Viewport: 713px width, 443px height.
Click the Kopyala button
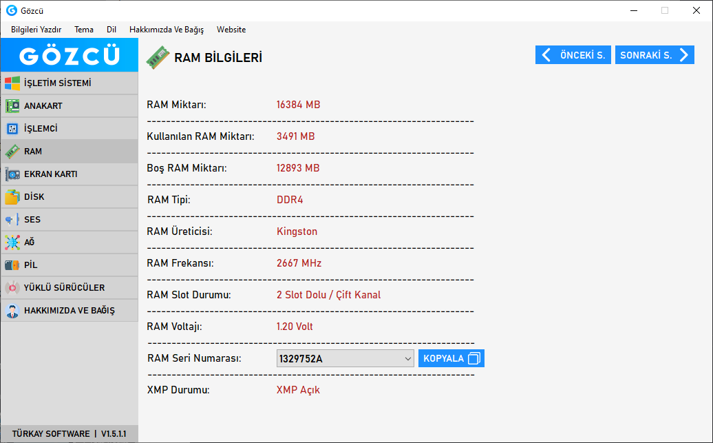coord(451,358)
